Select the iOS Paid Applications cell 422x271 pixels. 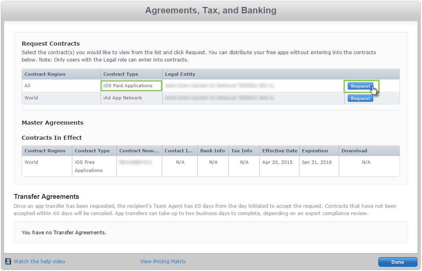[128, 86]
